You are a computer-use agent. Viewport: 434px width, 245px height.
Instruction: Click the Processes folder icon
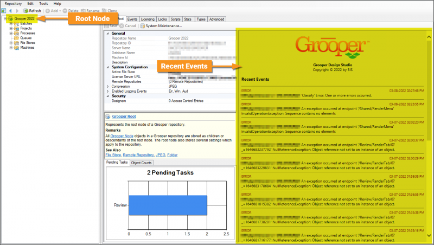click(x=16, y=33)
